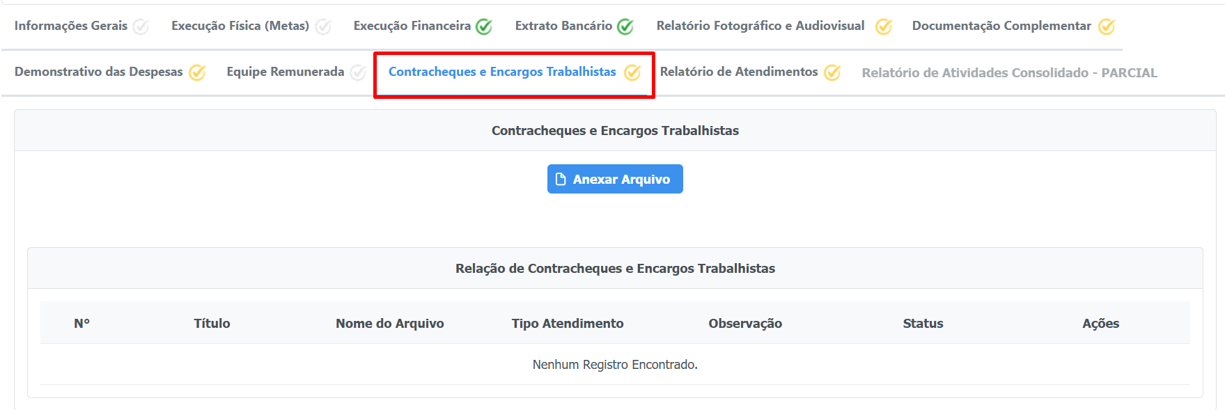Go to Relatório Fotográfico e Audiovisual tab

click(760, 26)
